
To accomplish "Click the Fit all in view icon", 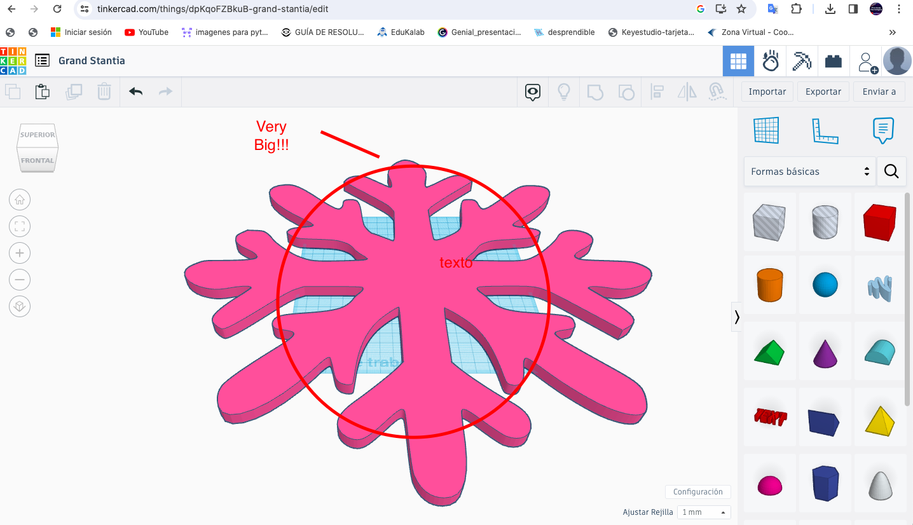I will tap(20, 226).
